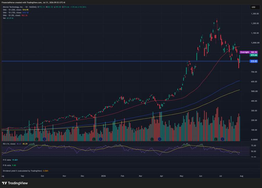Select the Vol 63.01M legend
The width and height of the screenshot is (262, 188).
[x=8, y=18]
